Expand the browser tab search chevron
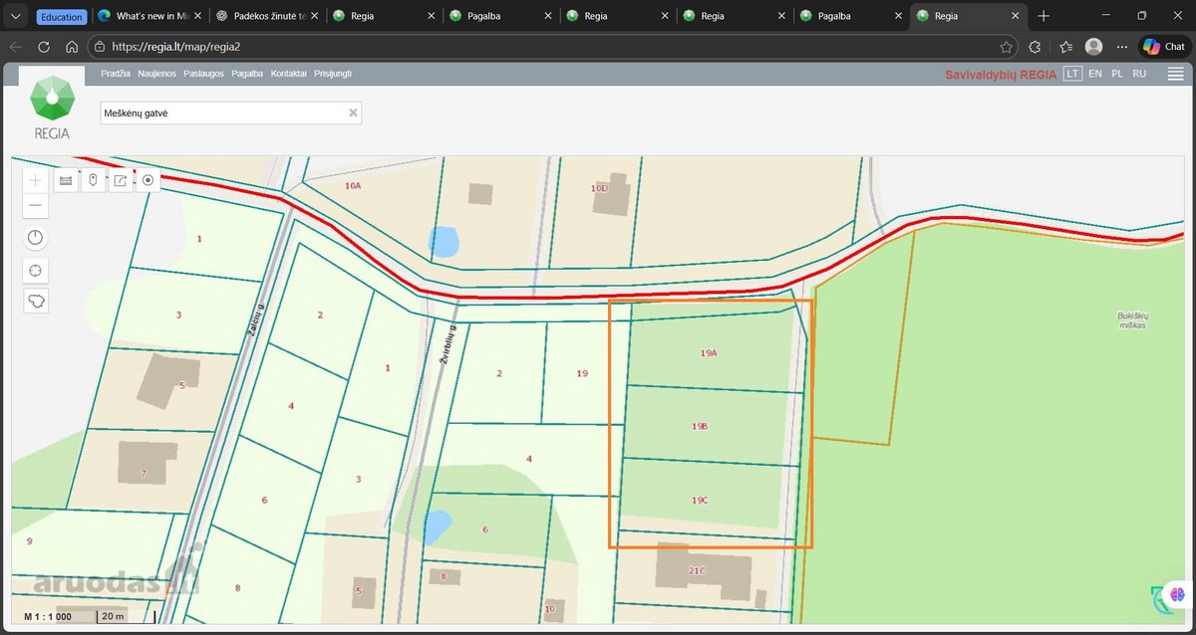Screen dimensions: 1196x635 click(16, 16)
